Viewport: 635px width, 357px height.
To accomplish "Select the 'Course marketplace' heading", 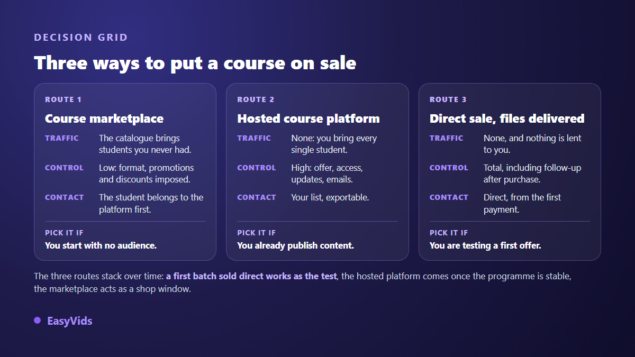I will [104, 118].
